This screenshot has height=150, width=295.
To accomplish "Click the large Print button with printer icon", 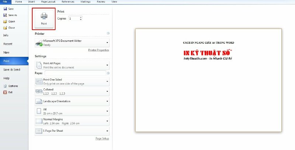I will [x=44, y=19].
